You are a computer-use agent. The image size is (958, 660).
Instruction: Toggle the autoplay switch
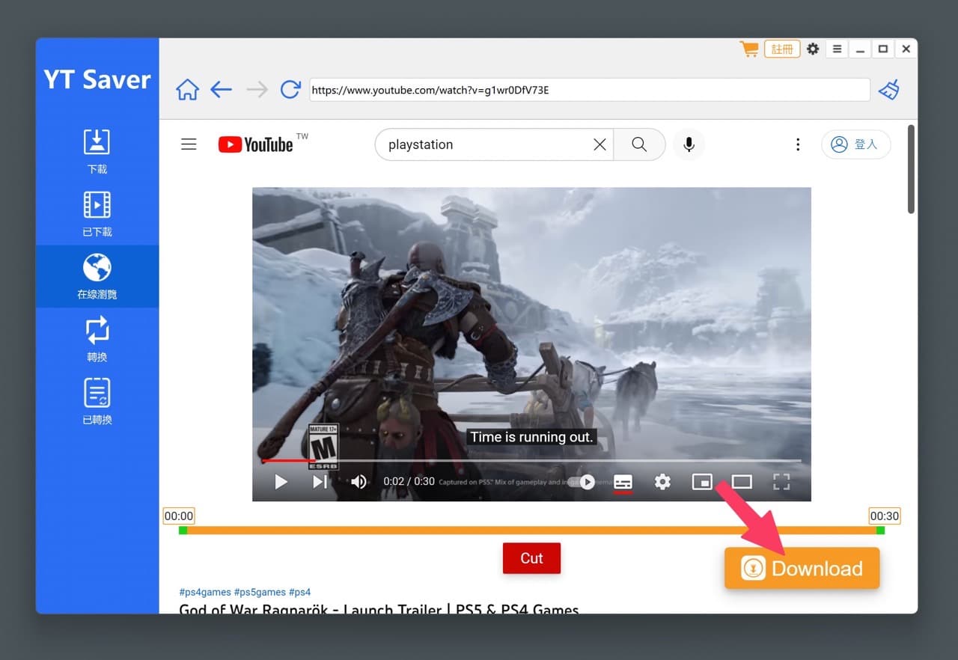582,482
